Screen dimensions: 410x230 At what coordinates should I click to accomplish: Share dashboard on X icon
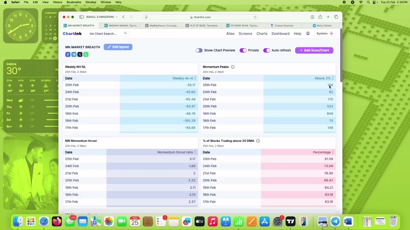point(80,55)
